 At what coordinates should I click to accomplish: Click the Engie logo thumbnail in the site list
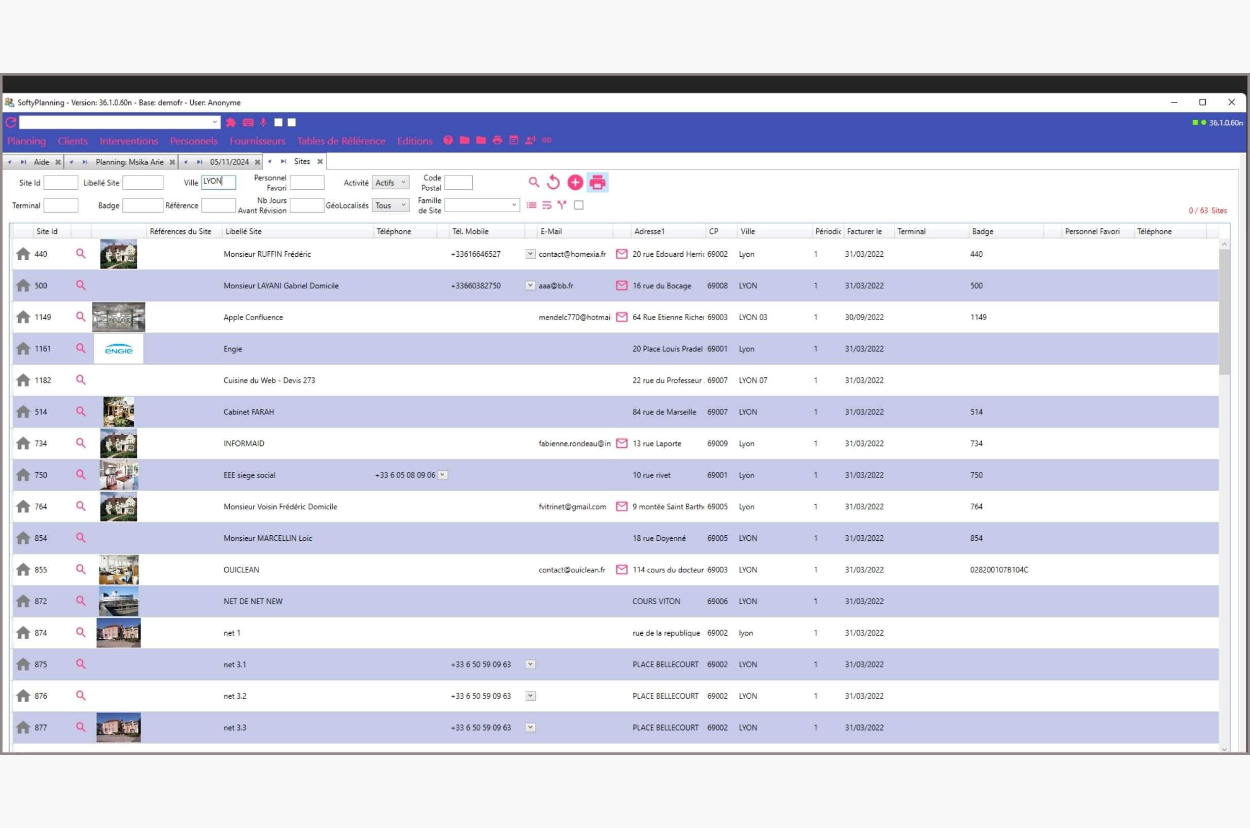tap(118, 349)
